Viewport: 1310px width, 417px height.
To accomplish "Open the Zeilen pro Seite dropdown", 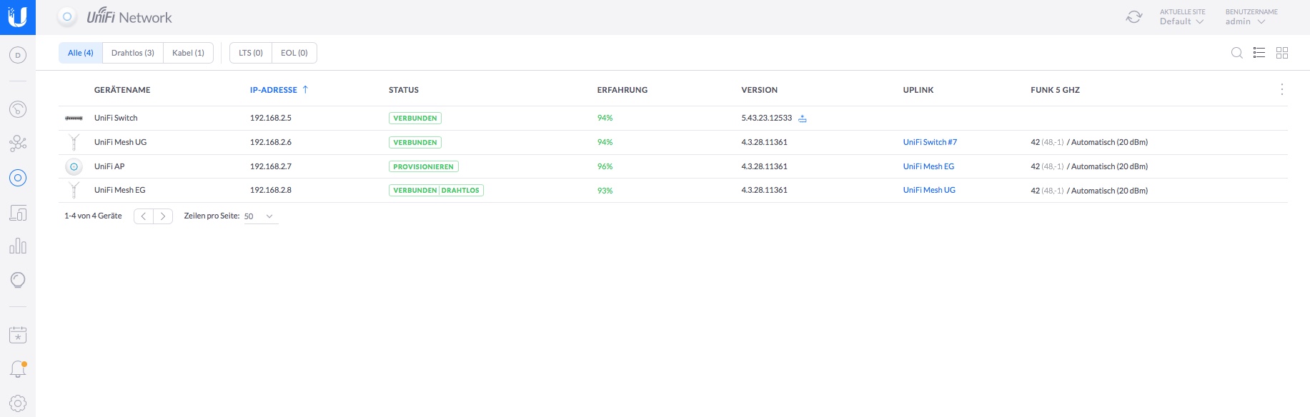I will (260, 216).
